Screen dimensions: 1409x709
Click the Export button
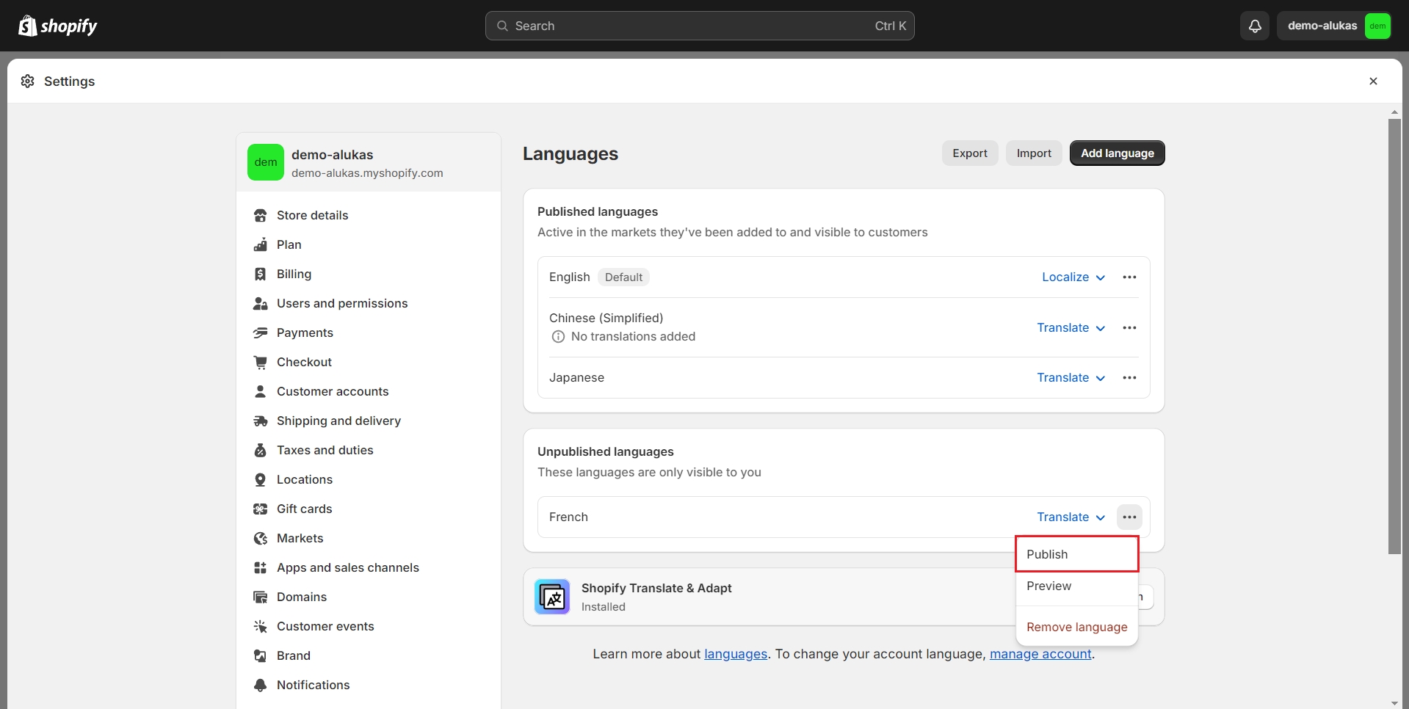tap(969, 153)
